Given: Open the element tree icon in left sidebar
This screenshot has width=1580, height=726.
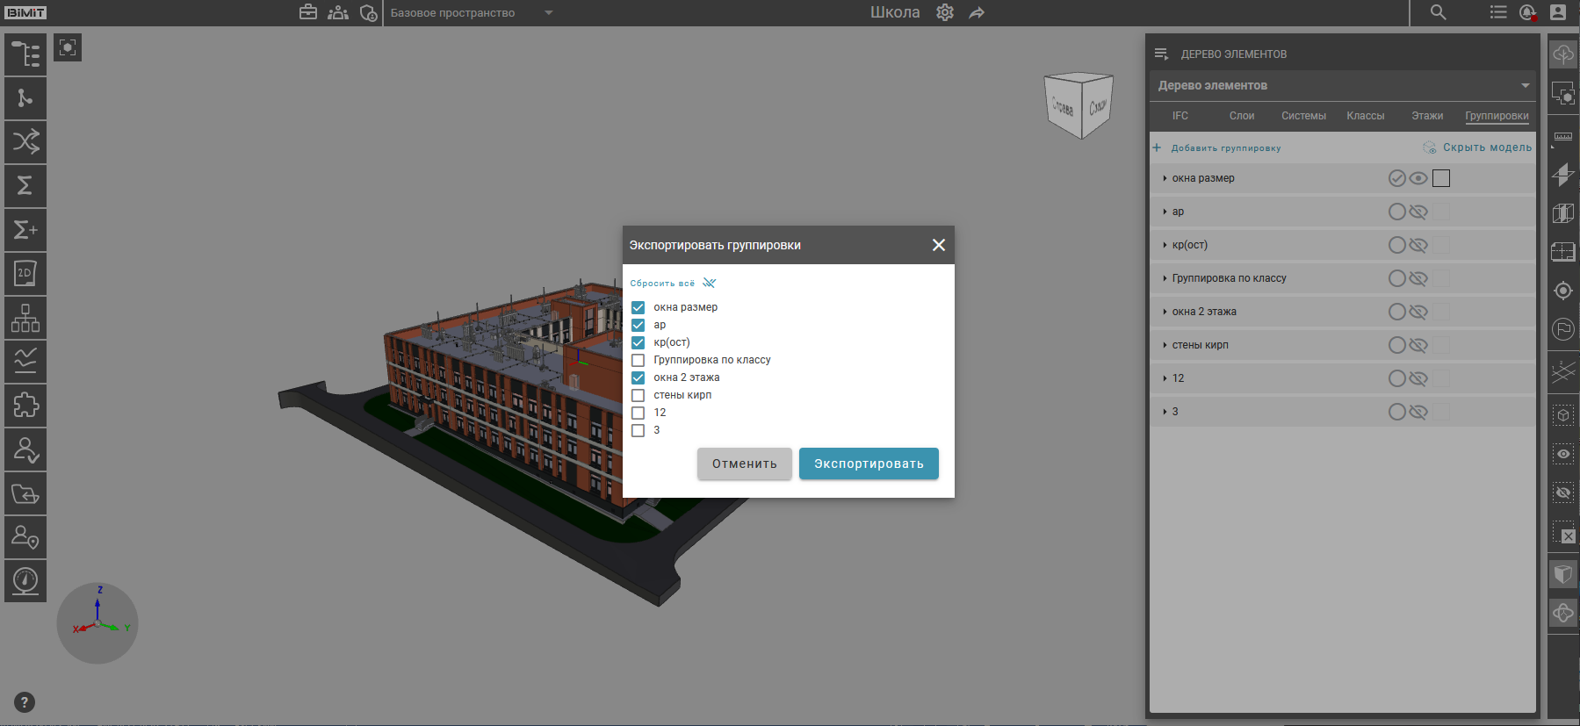Looking at the screenshot, I should click(25, 54).
